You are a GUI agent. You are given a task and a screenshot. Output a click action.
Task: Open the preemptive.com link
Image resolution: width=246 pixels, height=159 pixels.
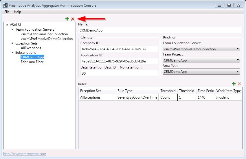tap(25, 154)
